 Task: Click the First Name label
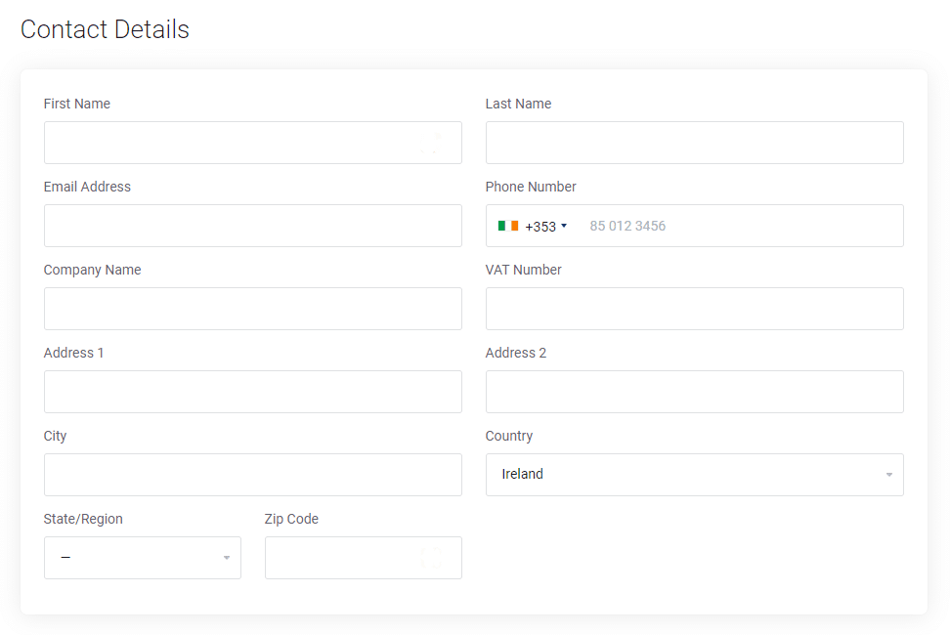pyautogui.click(x=77, y=104)
